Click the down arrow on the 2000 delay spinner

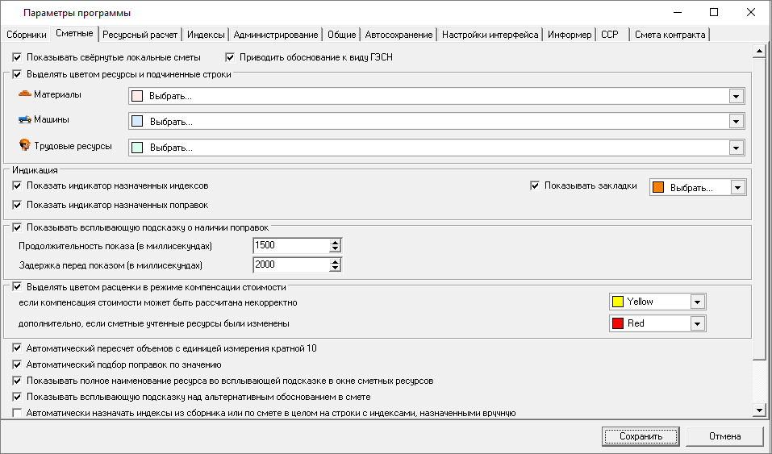coord(336,269)
